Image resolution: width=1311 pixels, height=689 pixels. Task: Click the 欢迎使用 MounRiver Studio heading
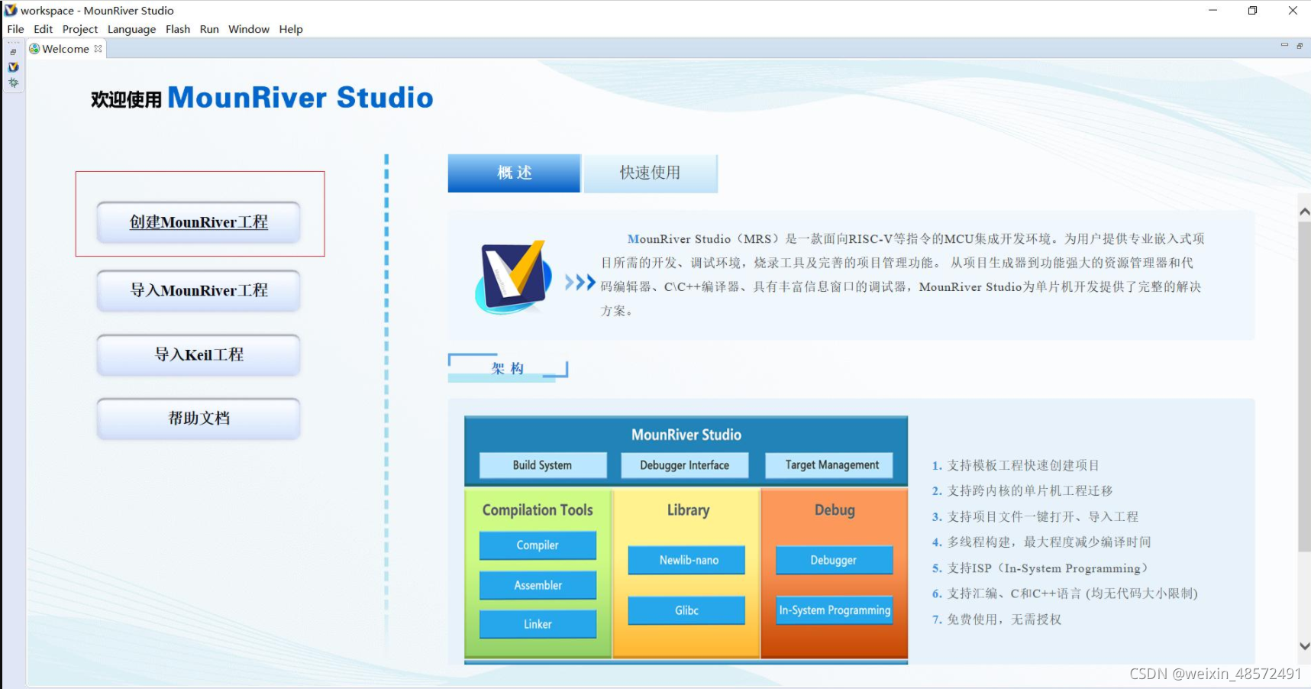coord(262,98)
